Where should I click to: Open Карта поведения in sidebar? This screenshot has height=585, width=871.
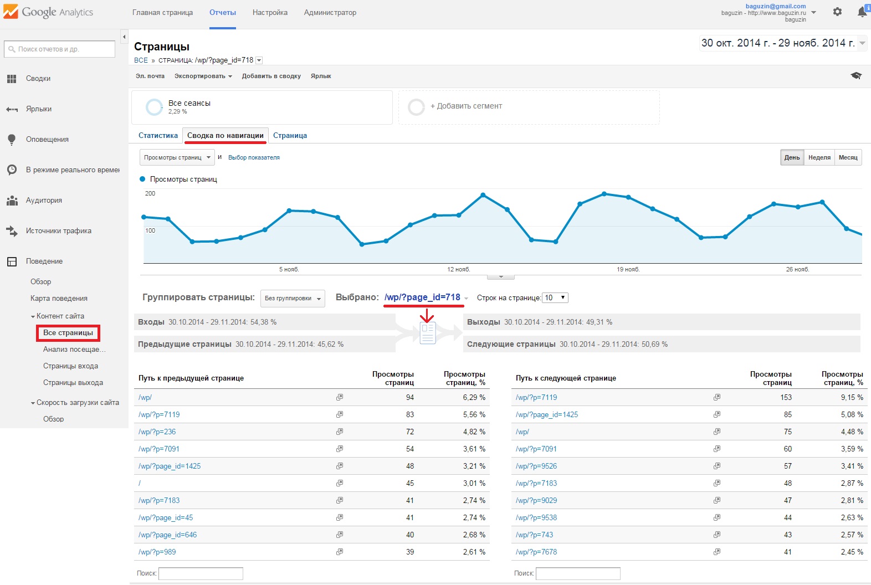pos(59,299)
